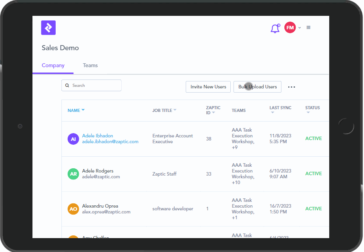Click the Bulk Upload Users button

pos(257,87)
